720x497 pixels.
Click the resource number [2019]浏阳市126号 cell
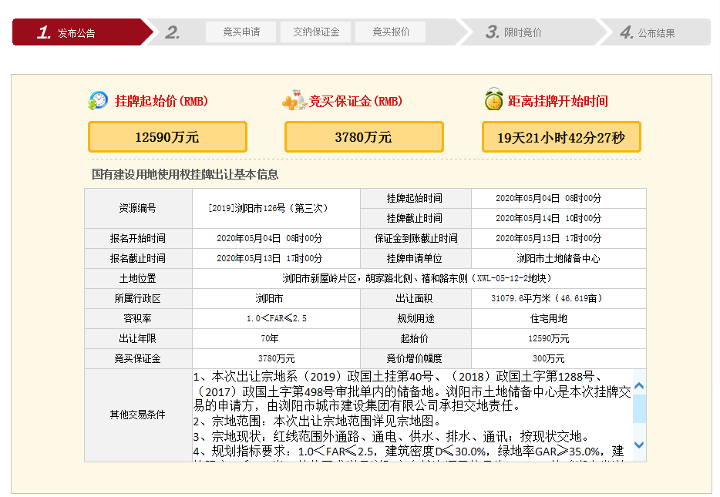click(x=276, y=208)
